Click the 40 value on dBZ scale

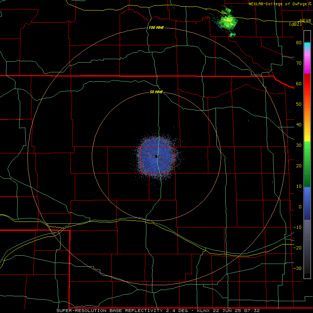(299, 125)
